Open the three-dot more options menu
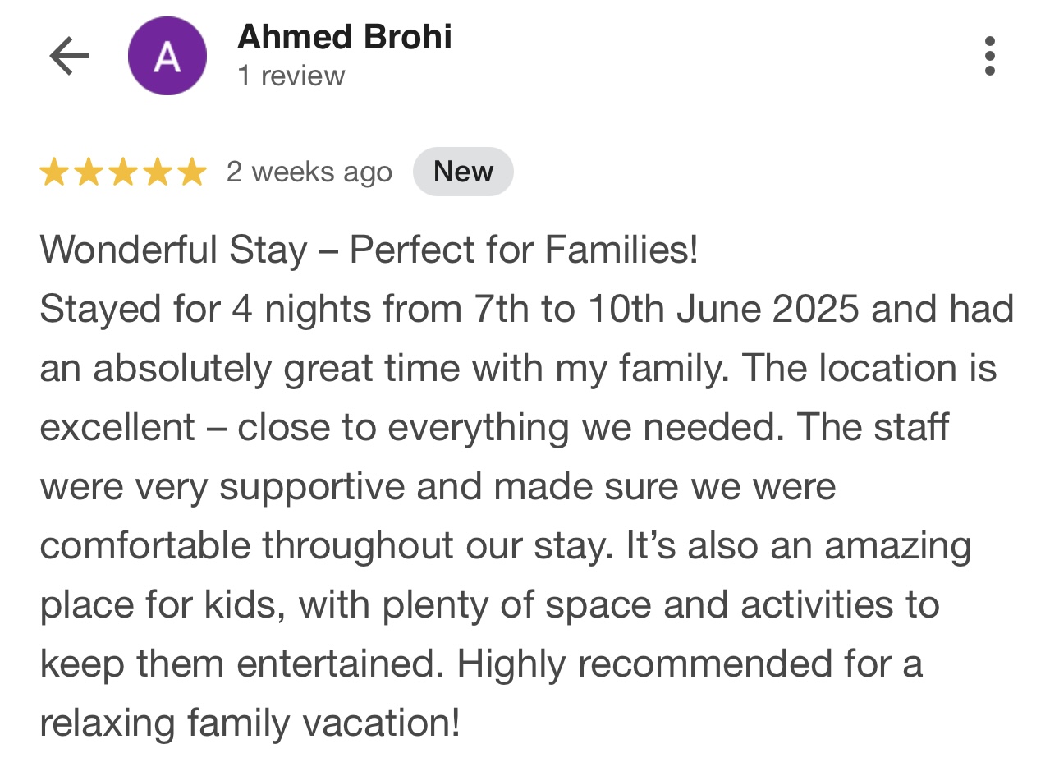This screenshot has height=767, width=1059. coord(990,56)
